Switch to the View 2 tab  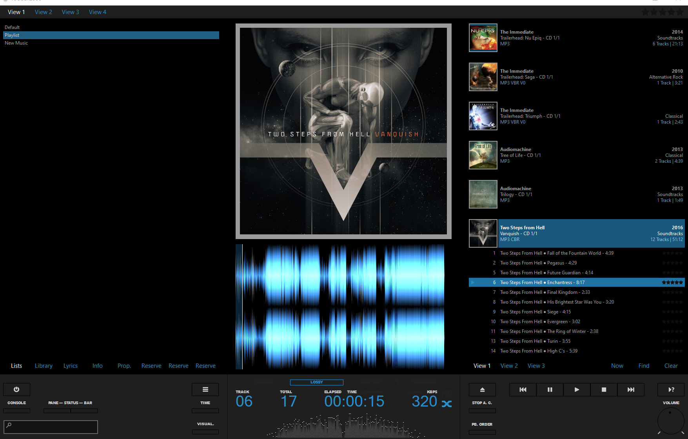coord(43,12)
